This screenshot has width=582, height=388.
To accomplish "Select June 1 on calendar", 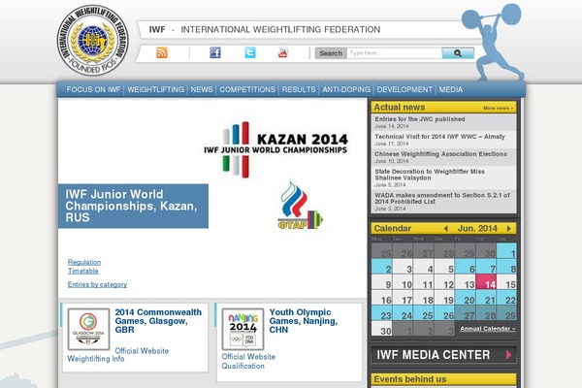I will 506,251.
